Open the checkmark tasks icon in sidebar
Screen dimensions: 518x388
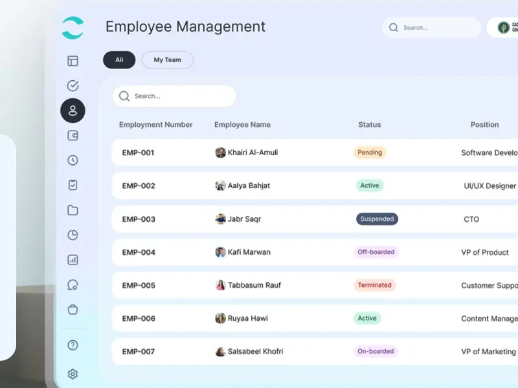[73, 86]
